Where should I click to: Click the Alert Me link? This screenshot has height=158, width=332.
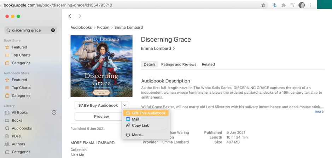point(77,155)
